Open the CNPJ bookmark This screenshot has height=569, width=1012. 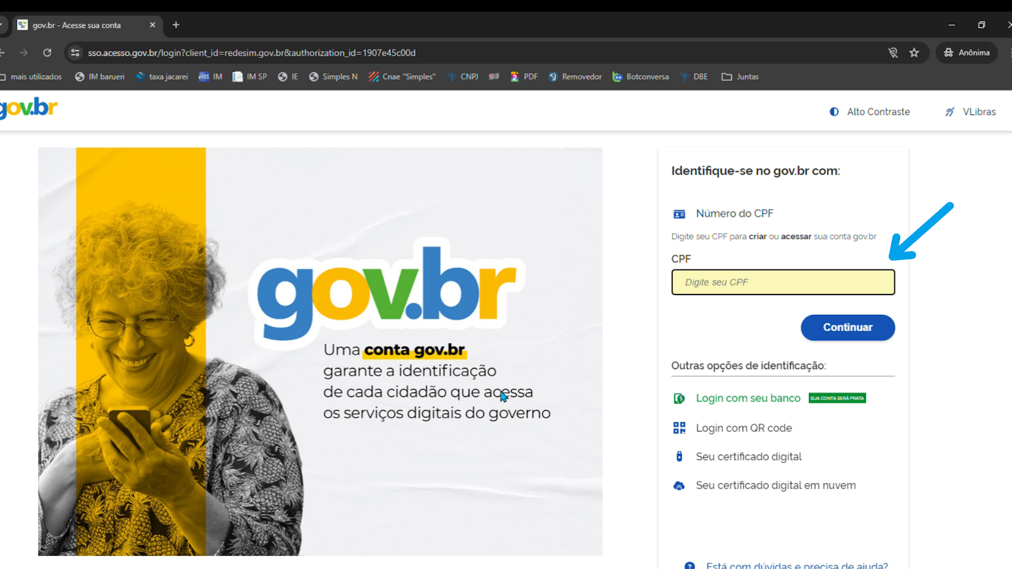[462, 76]
